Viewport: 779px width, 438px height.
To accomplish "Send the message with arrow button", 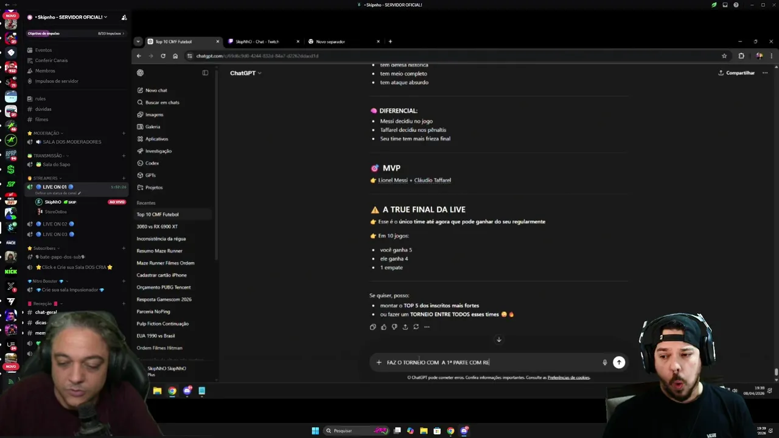I will (x=619, y=363).
